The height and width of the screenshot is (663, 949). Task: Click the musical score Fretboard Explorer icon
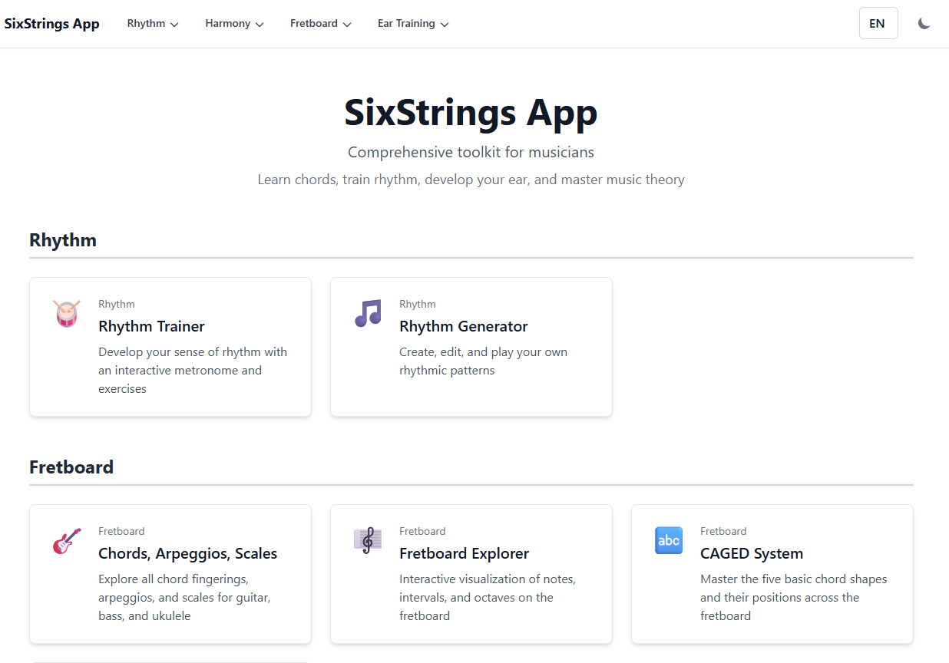click(x=368, y=540)
